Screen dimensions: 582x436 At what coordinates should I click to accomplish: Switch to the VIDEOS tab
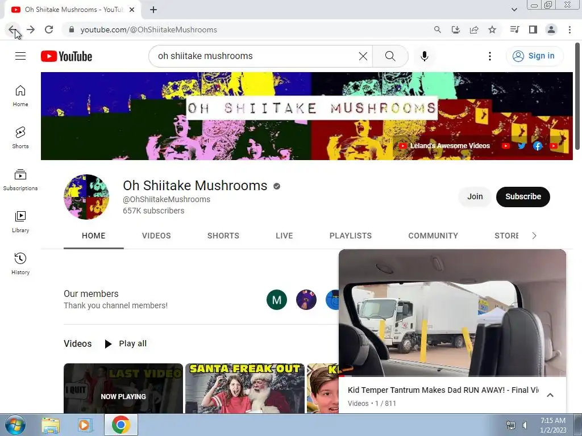pyautogui.click(x=156, y=236)
